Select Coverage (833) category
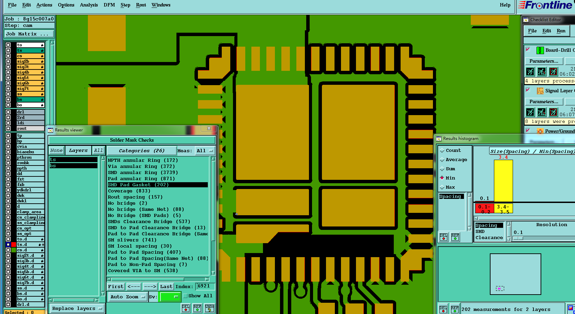This screenshot has height=314, width=575. click(x=157, y=191)
